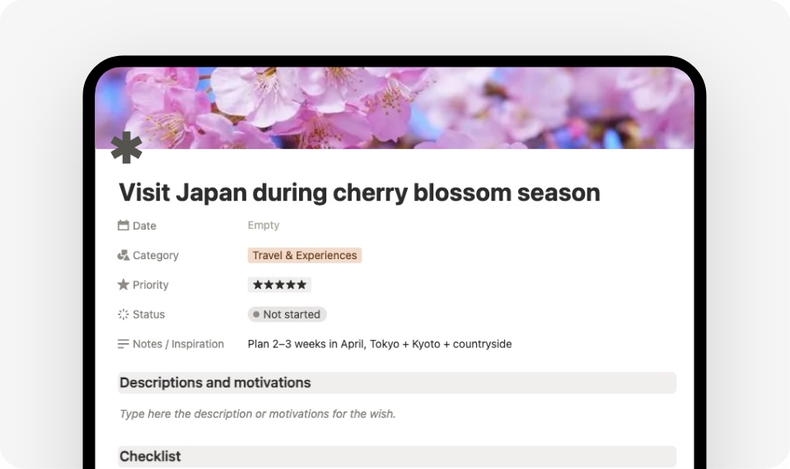This screenshot has height=469, width=790.
Task: Open the Date property label
Action: (144, 225)
